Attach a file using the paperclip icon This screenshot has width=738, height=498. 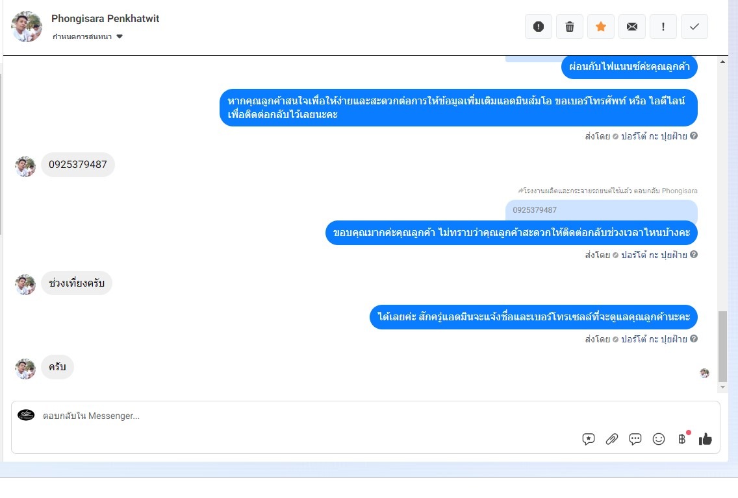[x=612, y=439]
